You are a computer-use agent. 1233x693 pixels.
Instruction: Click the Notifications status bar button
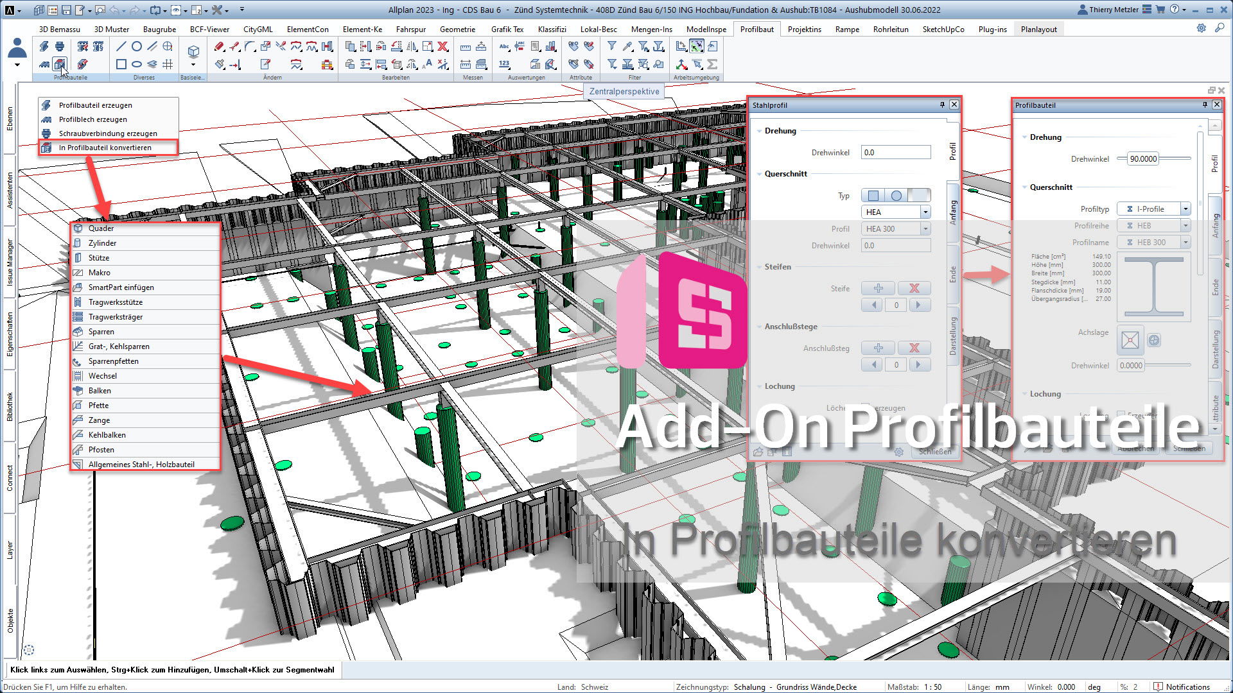click(x=1182, y=687)
